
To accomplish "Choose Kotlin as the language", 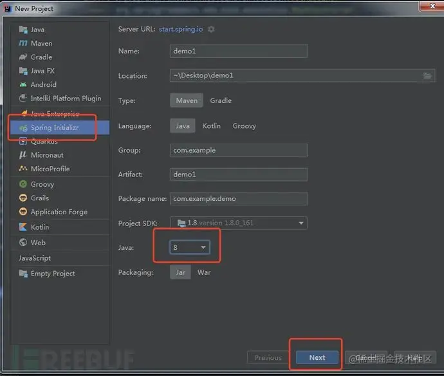I will pyautogui.click(x=212, y=126).
